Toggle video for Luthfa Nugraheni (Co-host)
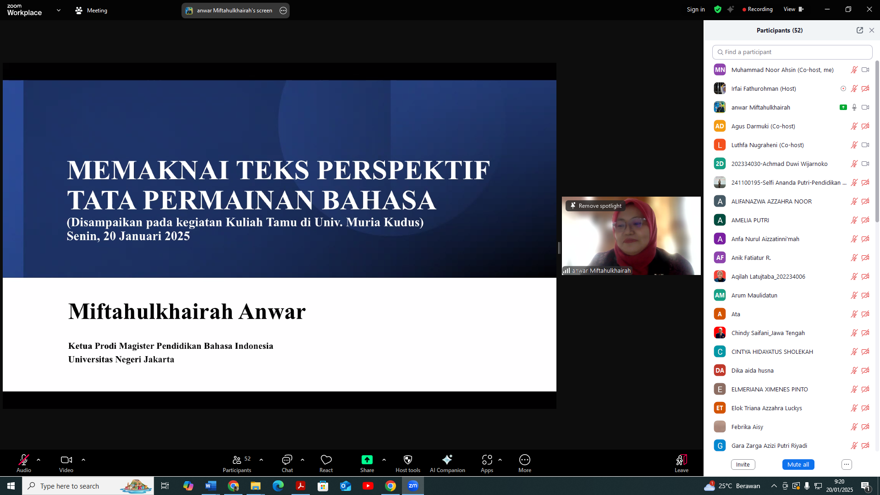Image resolution: width=880 pixels, height=495 pixels. tap(865, 145)
